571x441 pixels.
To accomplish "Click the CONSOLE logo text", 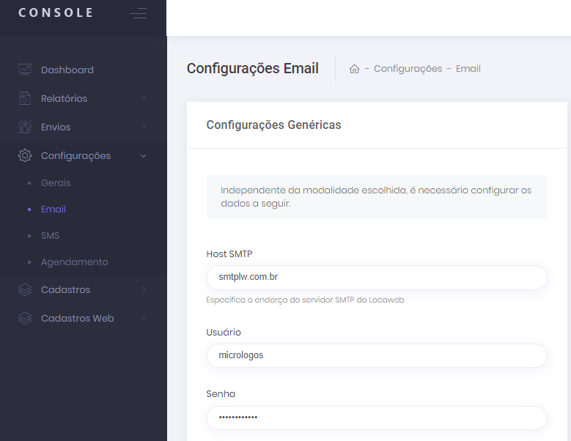I will click(56, 12).
